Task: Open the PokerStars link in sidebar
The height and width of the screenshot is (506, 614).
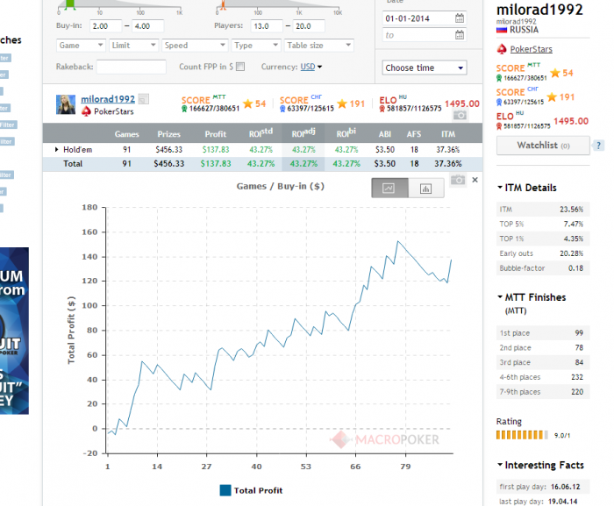Action: (532, 49)
